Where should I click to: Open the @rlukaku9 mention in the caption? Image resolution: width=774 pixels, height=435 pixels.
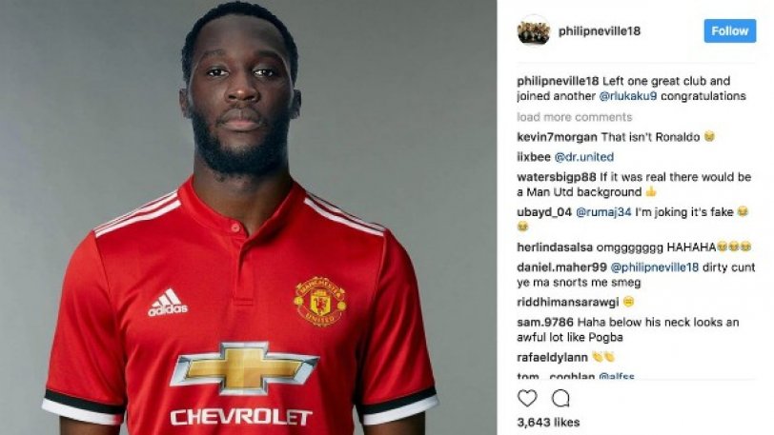628,96
